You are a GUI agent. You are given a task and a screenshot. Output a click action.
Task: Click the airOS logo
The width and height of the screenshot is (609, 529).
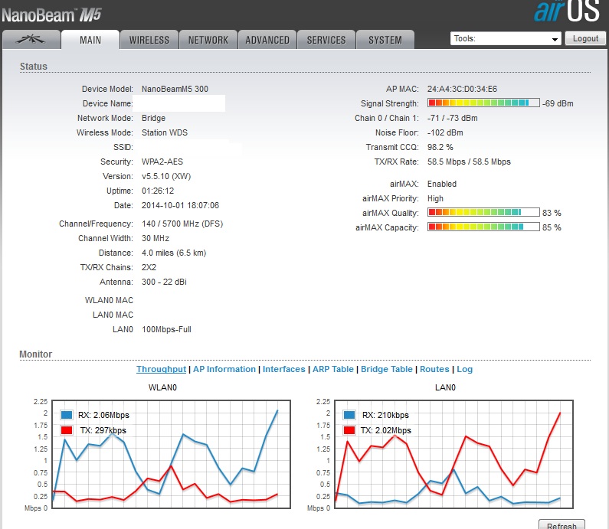click(x=567, y=11)
